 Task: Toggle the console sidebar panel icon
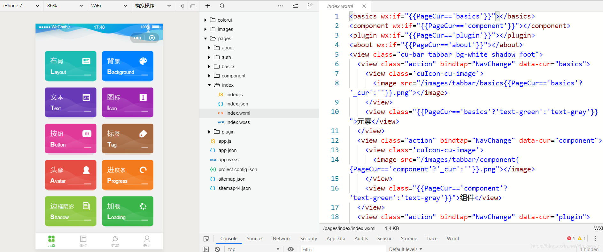(206, 249)
